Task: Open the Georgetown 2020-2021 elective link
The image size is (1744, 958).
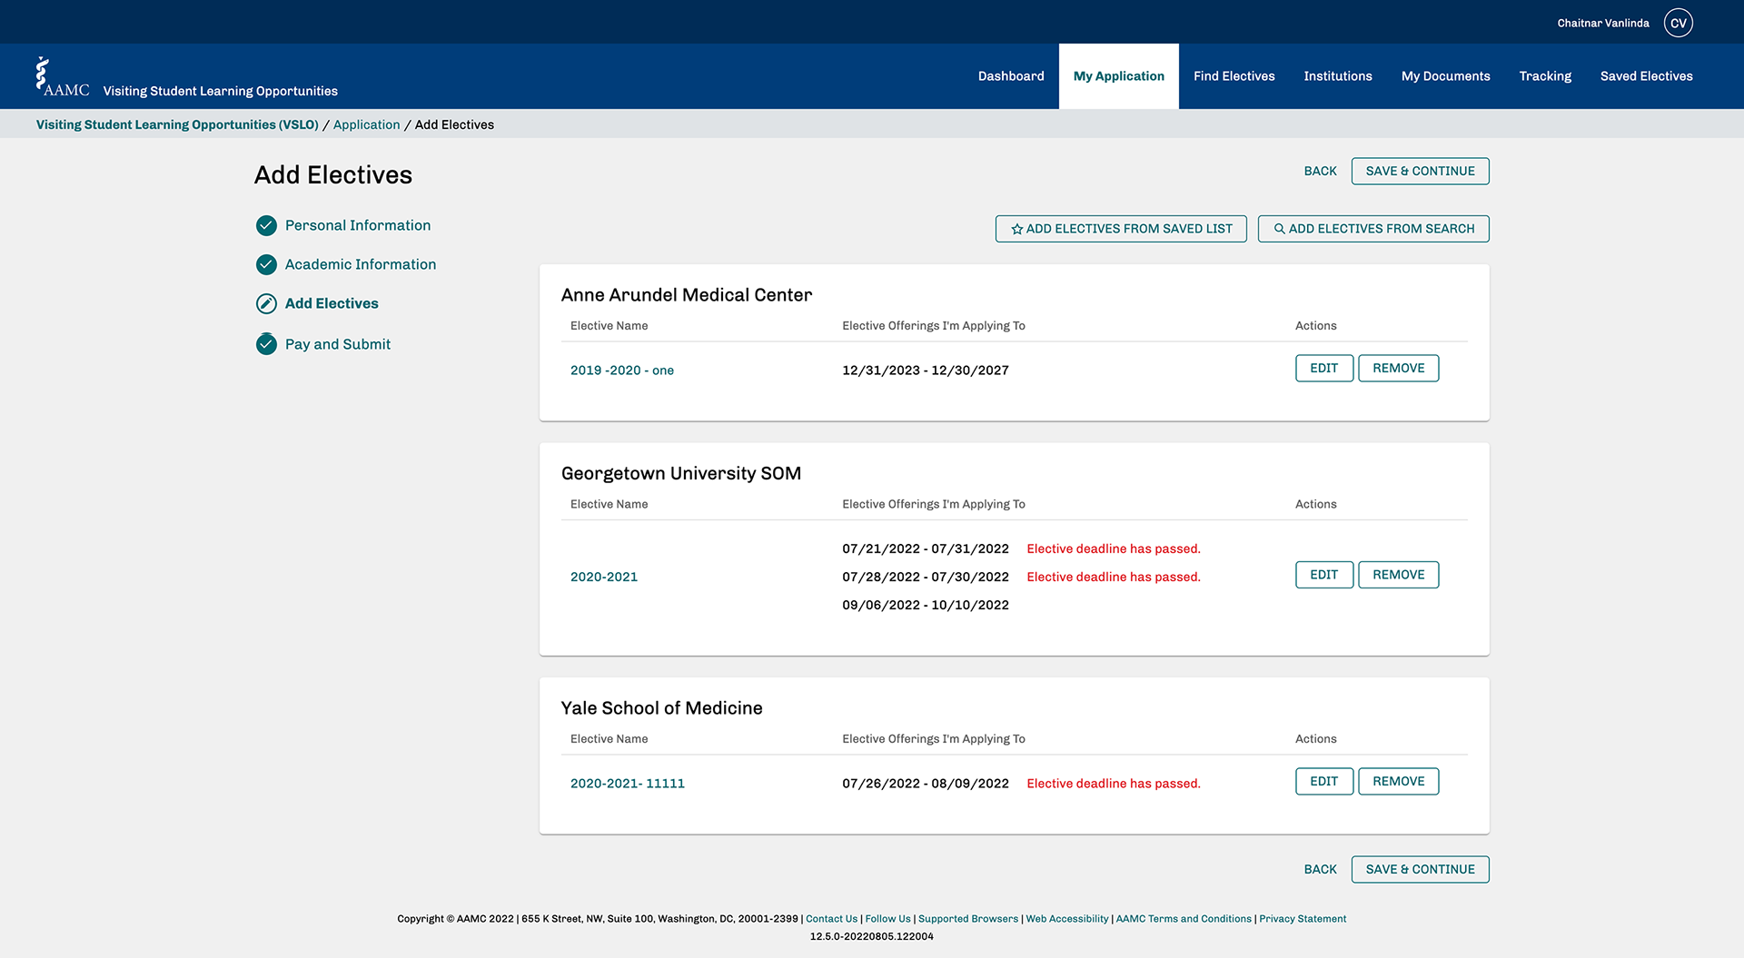Action: [x=604, y=577]
